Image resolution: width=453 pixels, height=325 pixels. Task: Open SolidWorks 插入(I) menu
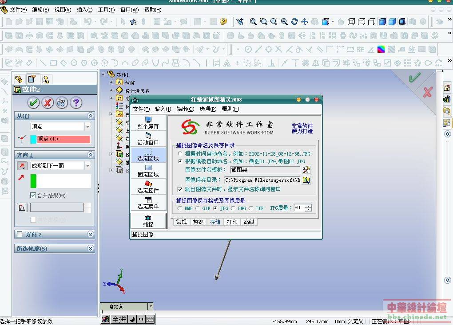(x=84, y=10)
